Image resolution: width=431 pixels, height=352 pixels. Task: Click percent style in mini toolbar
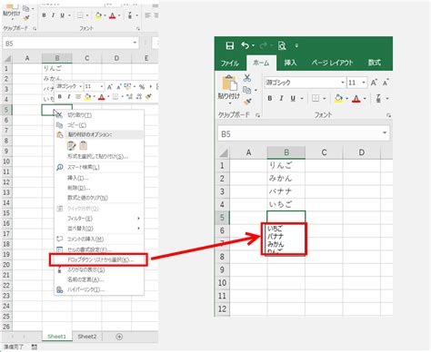pos(142,87)
